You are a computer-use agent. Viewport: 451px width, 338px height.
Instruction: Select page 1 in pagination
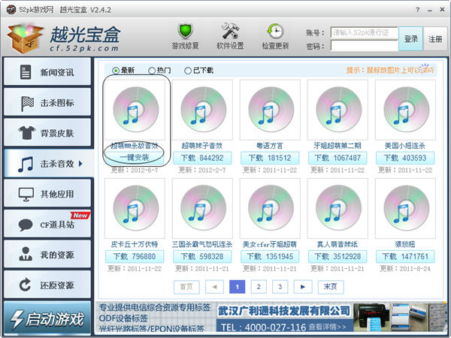pyautogui.click(x=238, y=287)
